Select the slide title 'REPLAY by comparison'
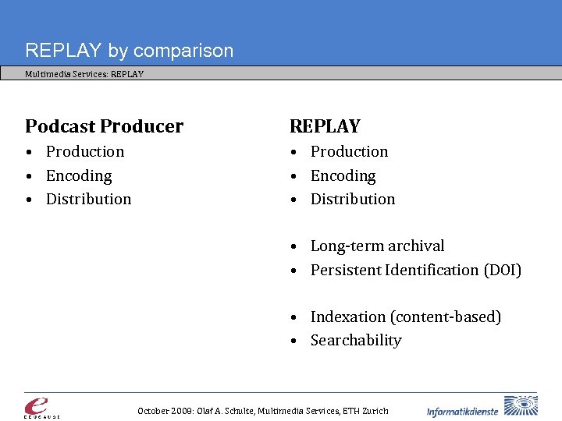This screenshot has width=562, height=421. [x=130, y=51]
